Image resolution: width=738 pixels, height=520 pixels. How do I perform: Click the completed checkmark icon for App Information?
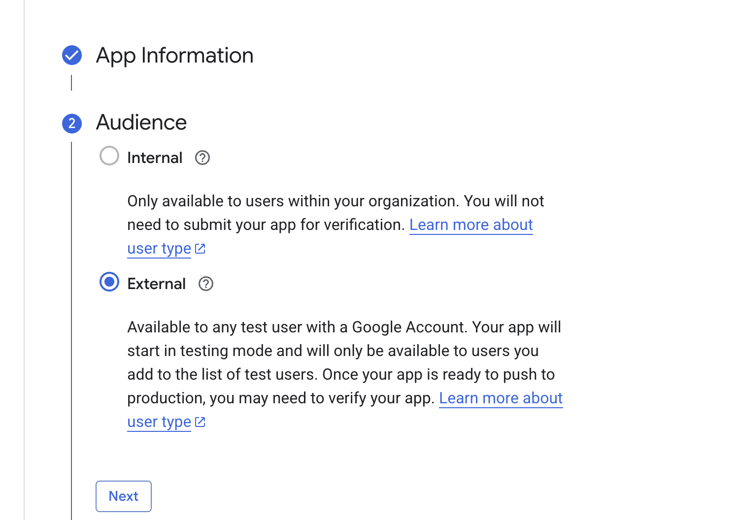(x=72, y=55)
